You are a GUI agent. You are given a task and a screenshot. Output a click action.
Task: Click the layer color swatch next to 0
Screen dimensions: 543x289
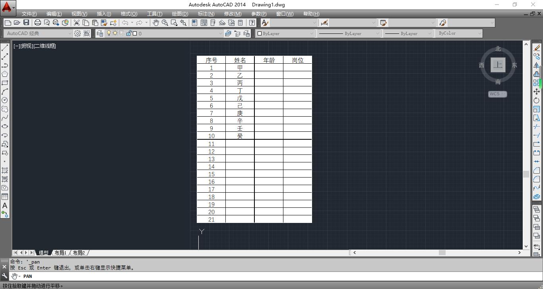click(134, 33)
